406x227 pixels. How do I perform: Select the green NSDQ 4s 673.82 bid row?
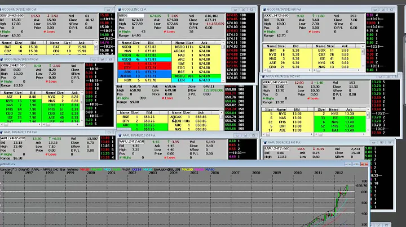pos(144,55)
